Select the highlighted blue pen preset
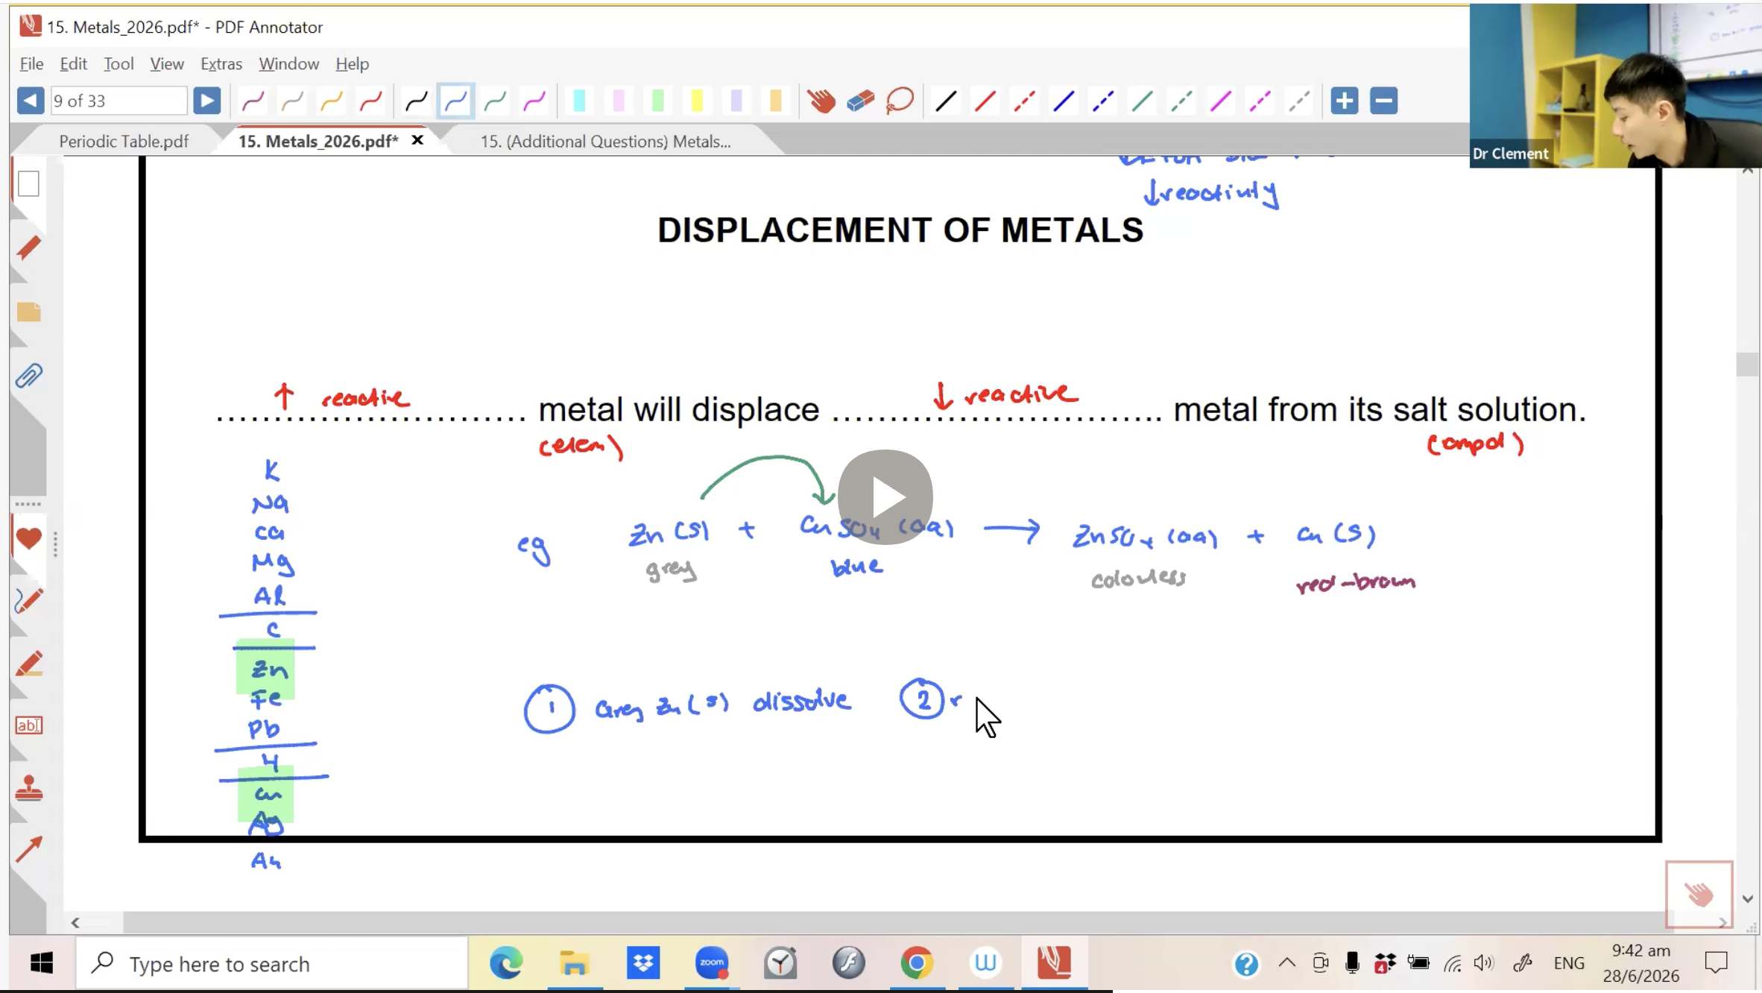The image size is (1762, 993). pos(455,101)
